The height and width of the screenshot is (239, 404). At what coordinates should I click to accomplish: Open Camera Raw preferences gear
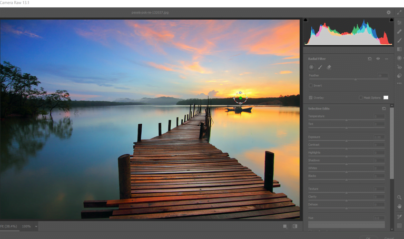[x=389, y=12]
